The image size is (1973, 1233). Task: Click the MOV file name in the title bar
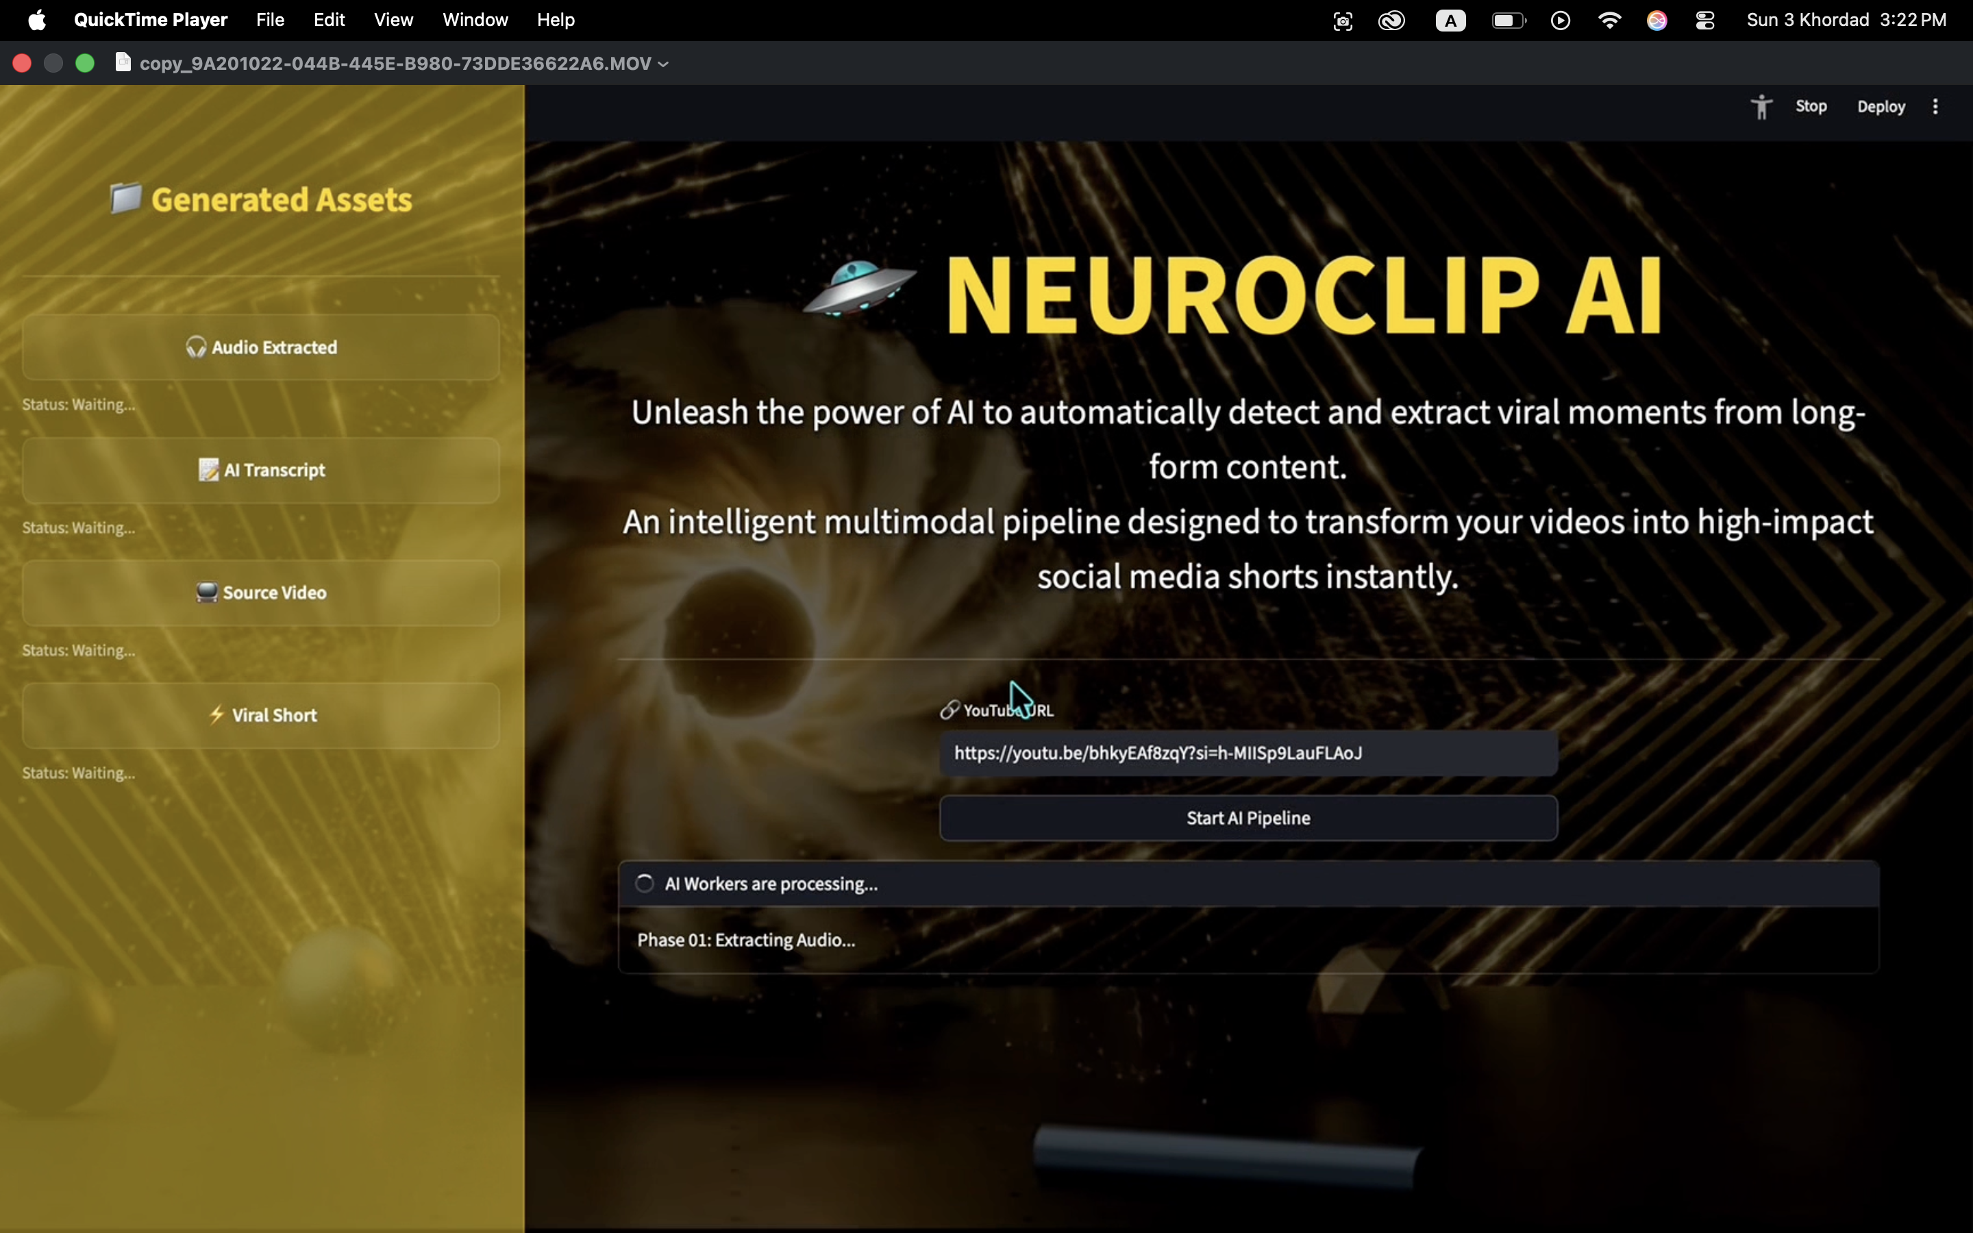(x=395, y=64)
